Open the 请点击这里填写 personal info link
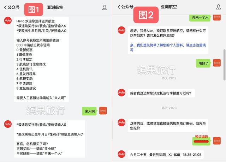The image size is (226, 162). tap(168, 47)
